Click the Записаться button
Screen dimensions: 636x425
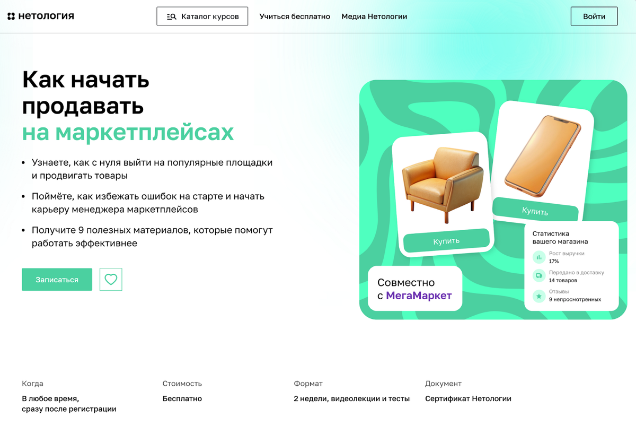click(x=57, y=279)
